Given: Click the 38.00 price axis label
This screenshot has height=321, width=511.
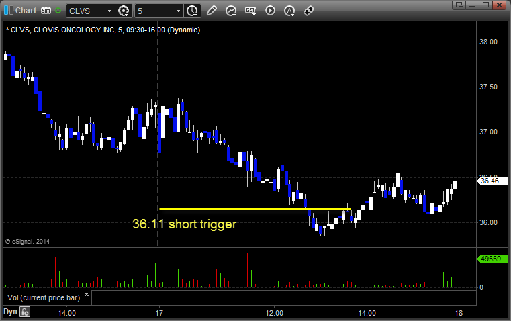Looking at the screenshot, I should click(x=488, y=42).
